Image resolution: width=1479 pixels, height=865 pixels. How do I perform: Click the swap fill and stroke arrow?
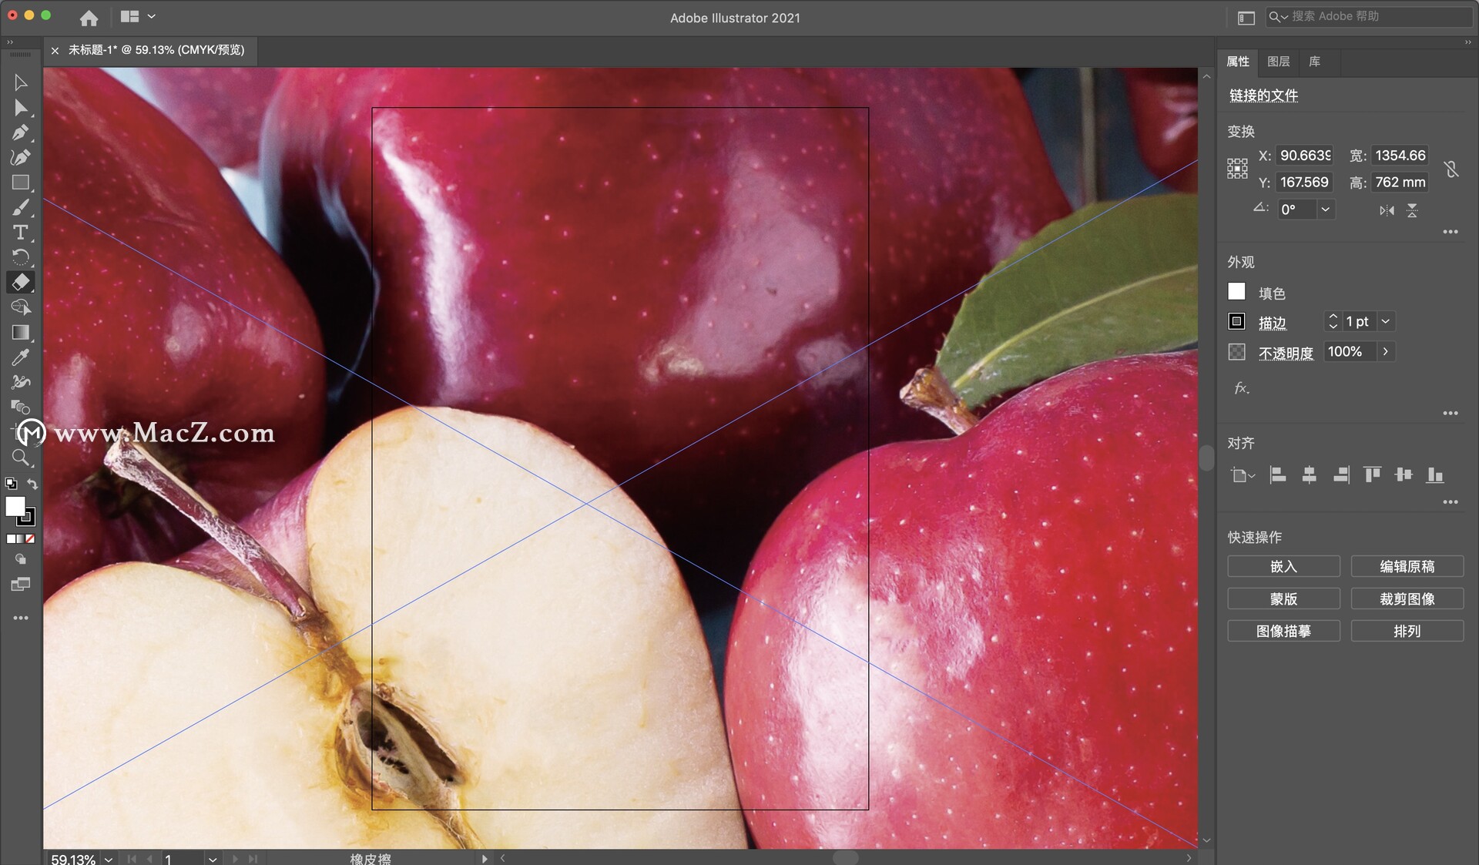[x=32, y=484]
